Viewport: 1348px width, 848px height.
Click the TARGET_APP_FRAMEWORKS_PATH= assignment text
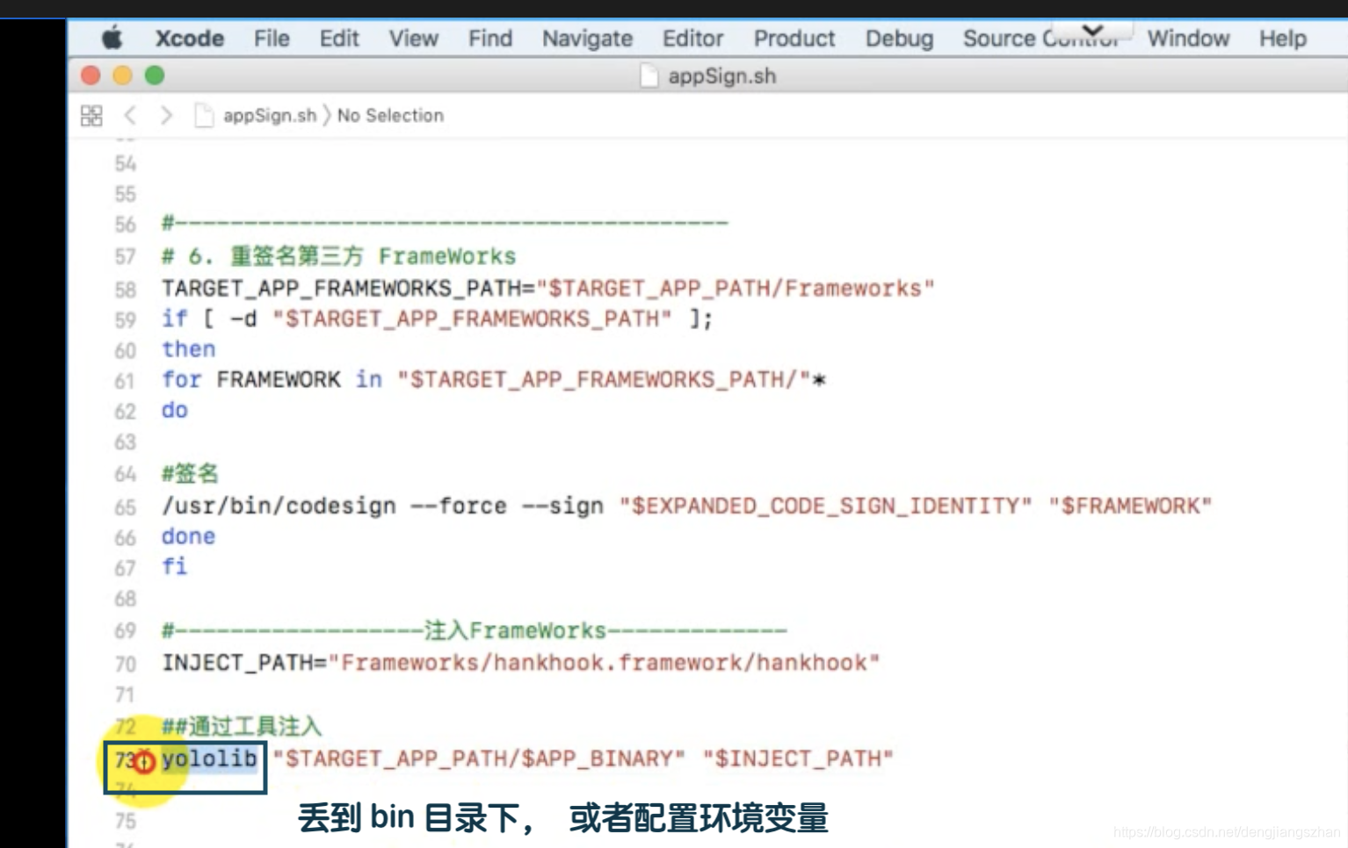pos(348,289)
